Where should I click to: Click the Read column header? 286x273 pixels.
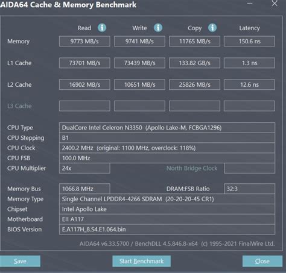coord(84,28)
